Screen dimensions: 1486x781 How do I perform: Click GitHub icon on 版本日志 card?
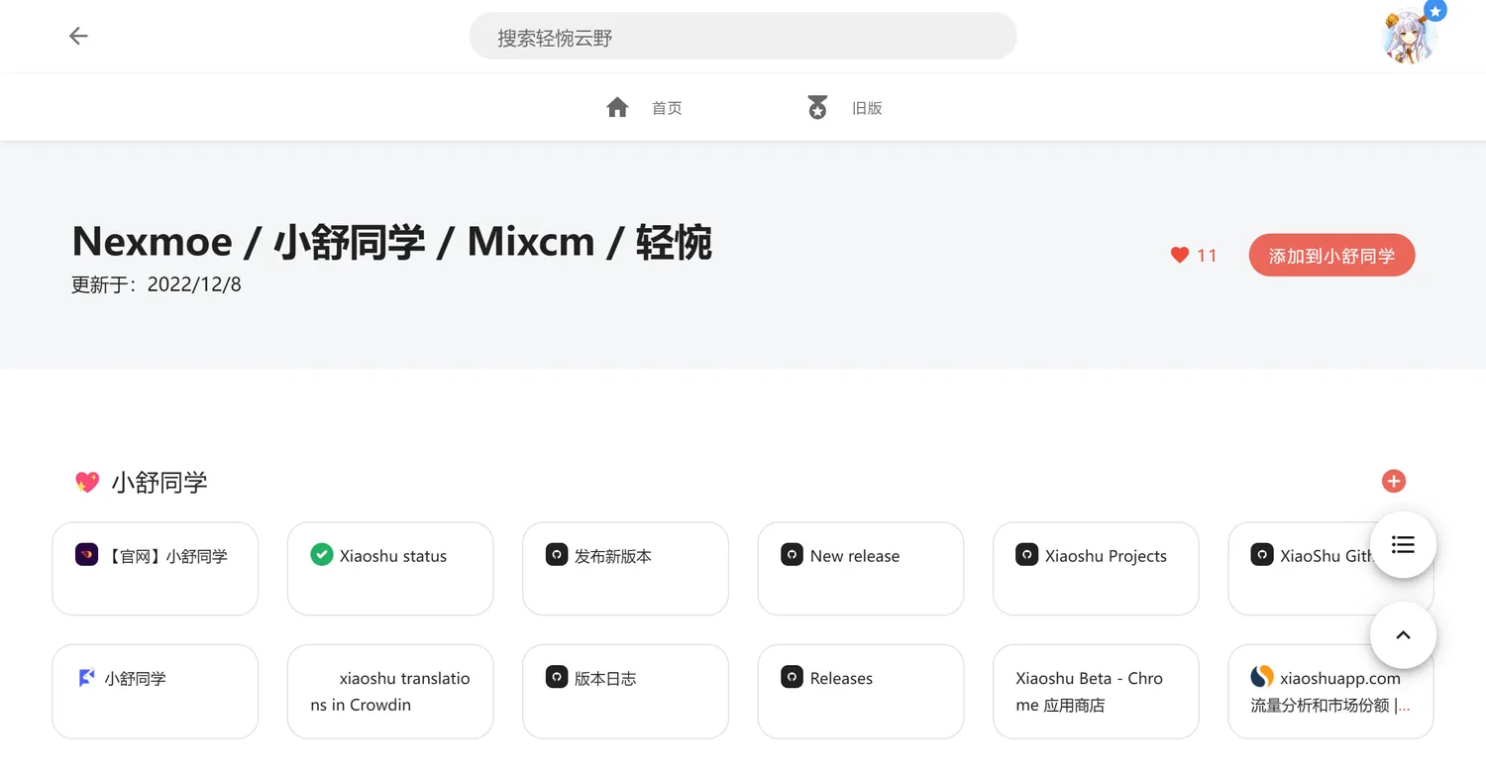(x=557, y=677)
